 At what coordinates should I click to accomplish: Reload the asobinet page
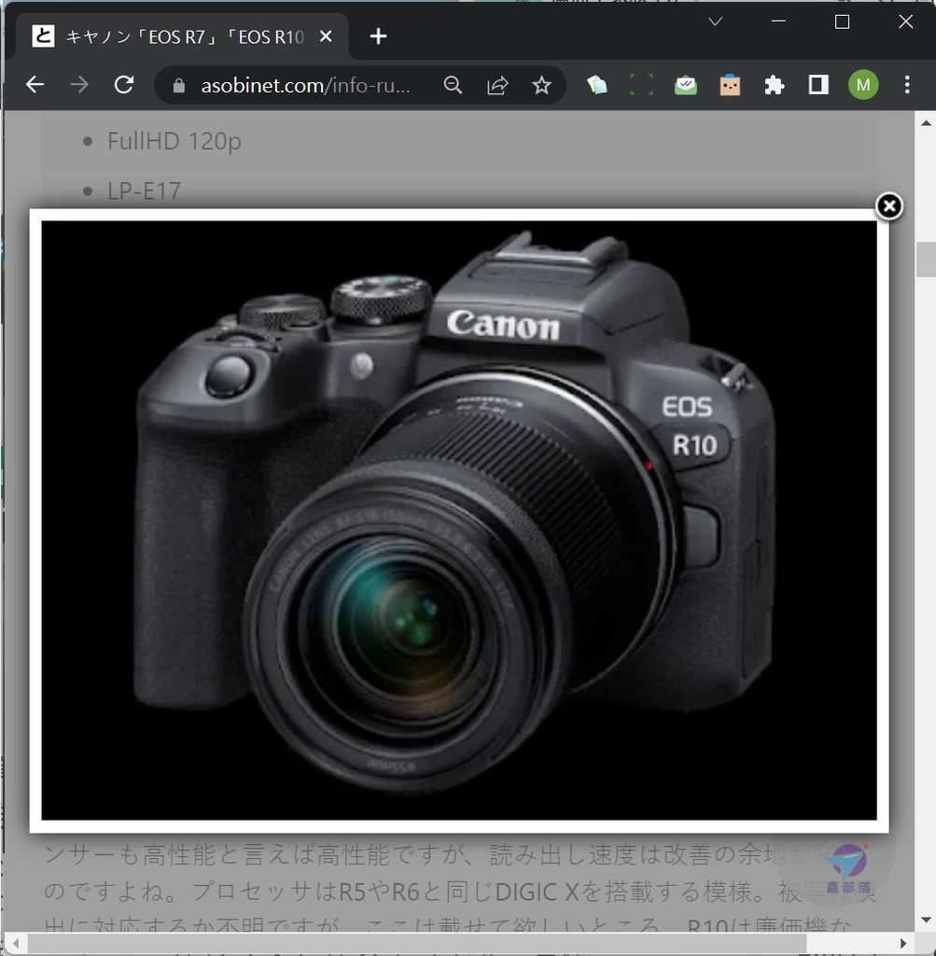(x=124, y=85)
